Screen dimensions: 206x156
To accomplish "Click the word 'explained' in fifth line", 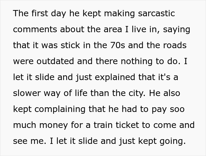I will click(x=115, y=77).
